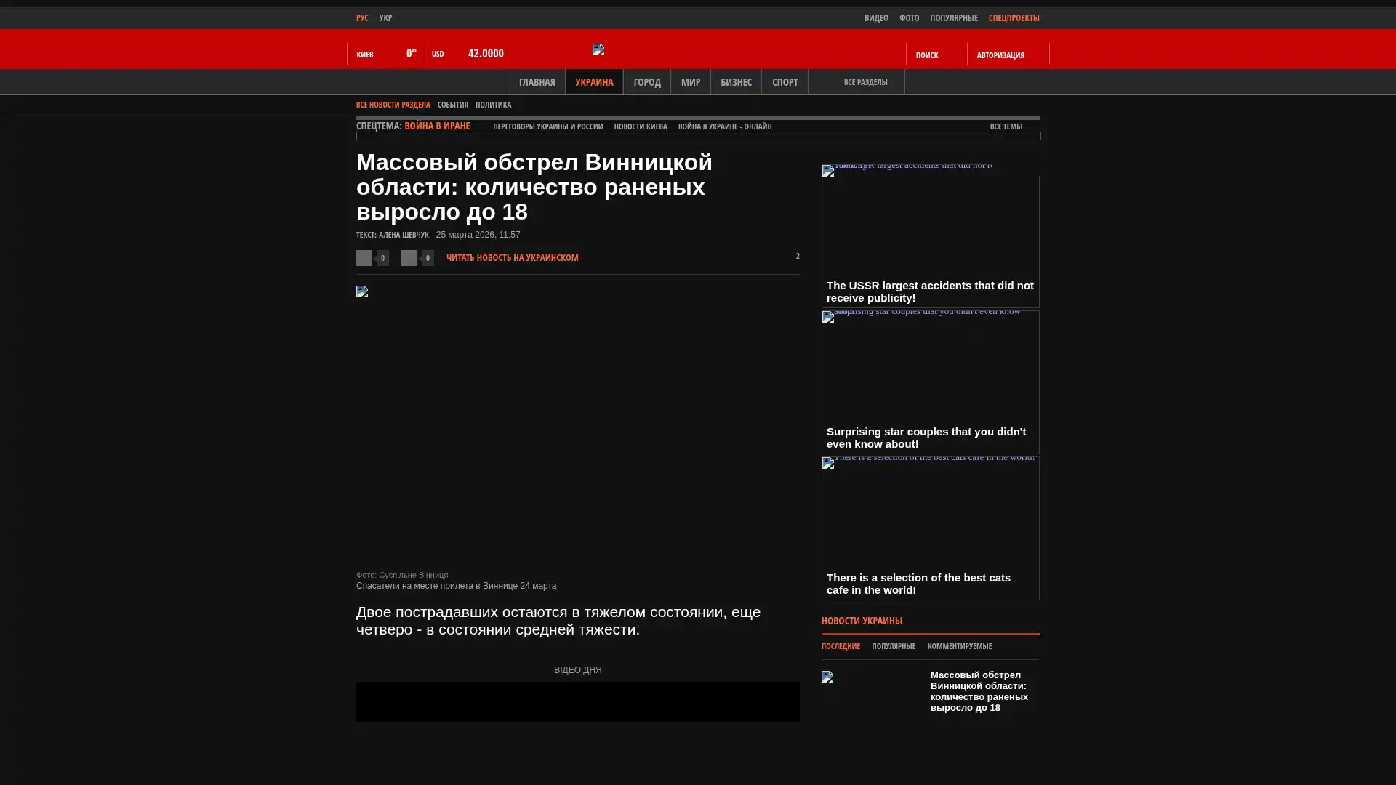Open the ВОЙНА В ИРАНЕ special topic link
Viewport: 1396px width, 785px height.
[437, 126]
